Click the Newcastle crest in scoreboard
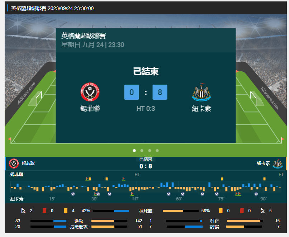The image size is (289, 237). coord(202,92)
